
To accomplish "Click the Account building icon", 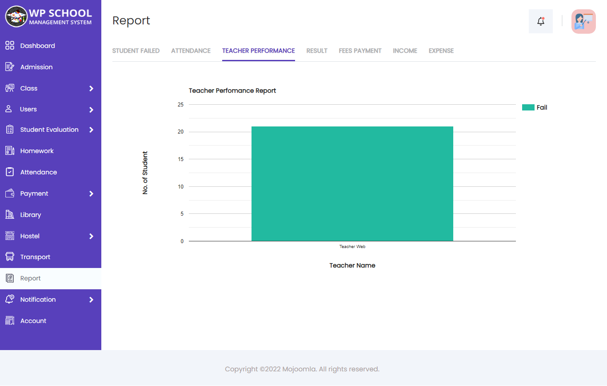I will pos(10,320).
